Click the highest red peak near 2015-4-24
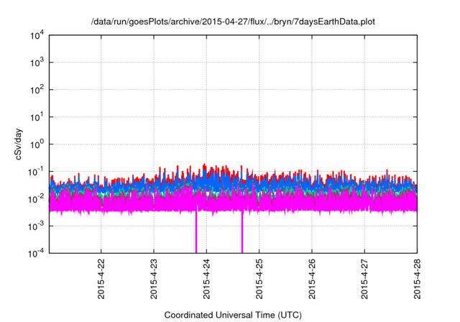This screenshot has height=322, width=460. tap(204, 165)
